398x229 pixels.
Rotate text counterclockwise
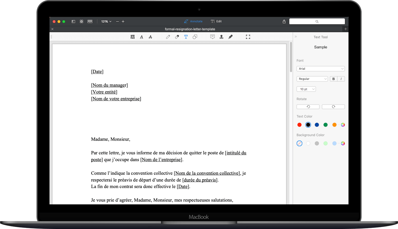308,107
